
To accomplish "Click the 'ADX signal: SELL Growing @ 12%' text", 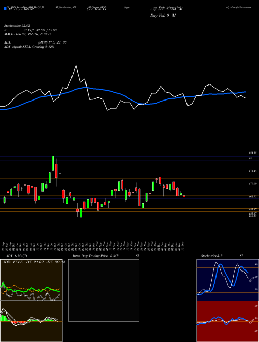I will [29, 47].
